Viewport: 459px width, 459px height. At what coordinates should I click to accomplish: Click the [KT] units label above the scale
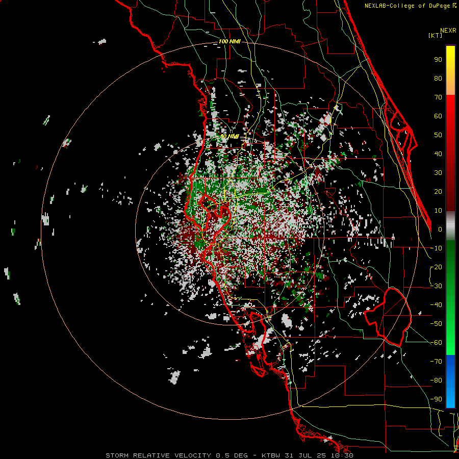(436, 35)
